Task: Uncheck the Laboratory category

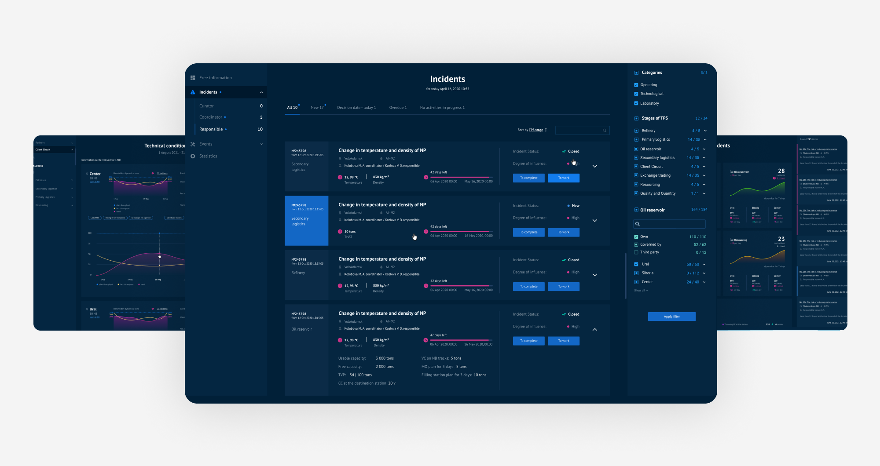Action: 636,103
